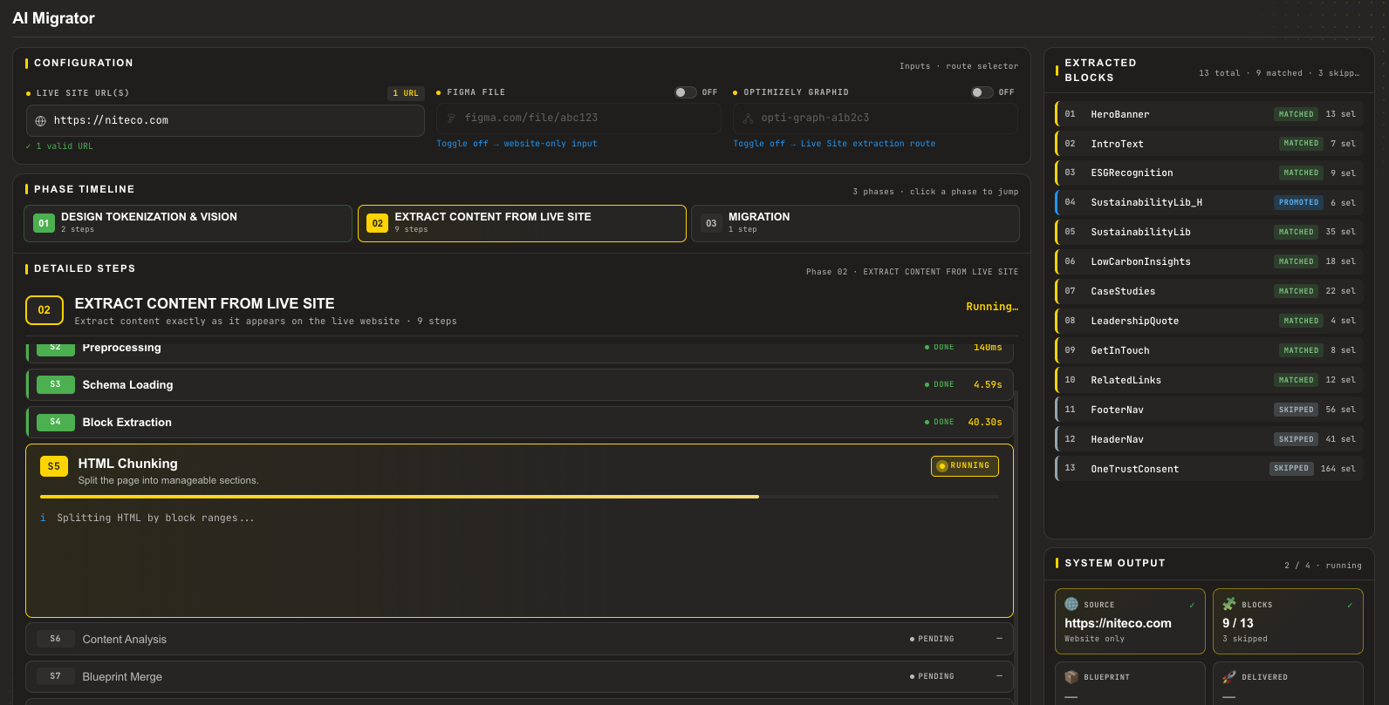This screenshot has width=1389, height=705.
Task: Click the BLUEPRINT package icon
Action: click(1071, 676)
